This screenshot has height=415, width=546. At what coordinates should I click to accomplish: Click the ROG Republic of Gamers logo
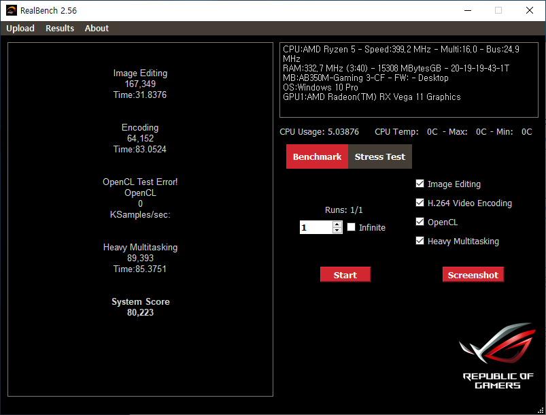tap(498, 356)
